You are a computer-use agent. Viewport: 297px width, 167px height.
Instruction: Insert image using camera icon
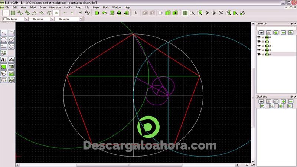[12, 67]
